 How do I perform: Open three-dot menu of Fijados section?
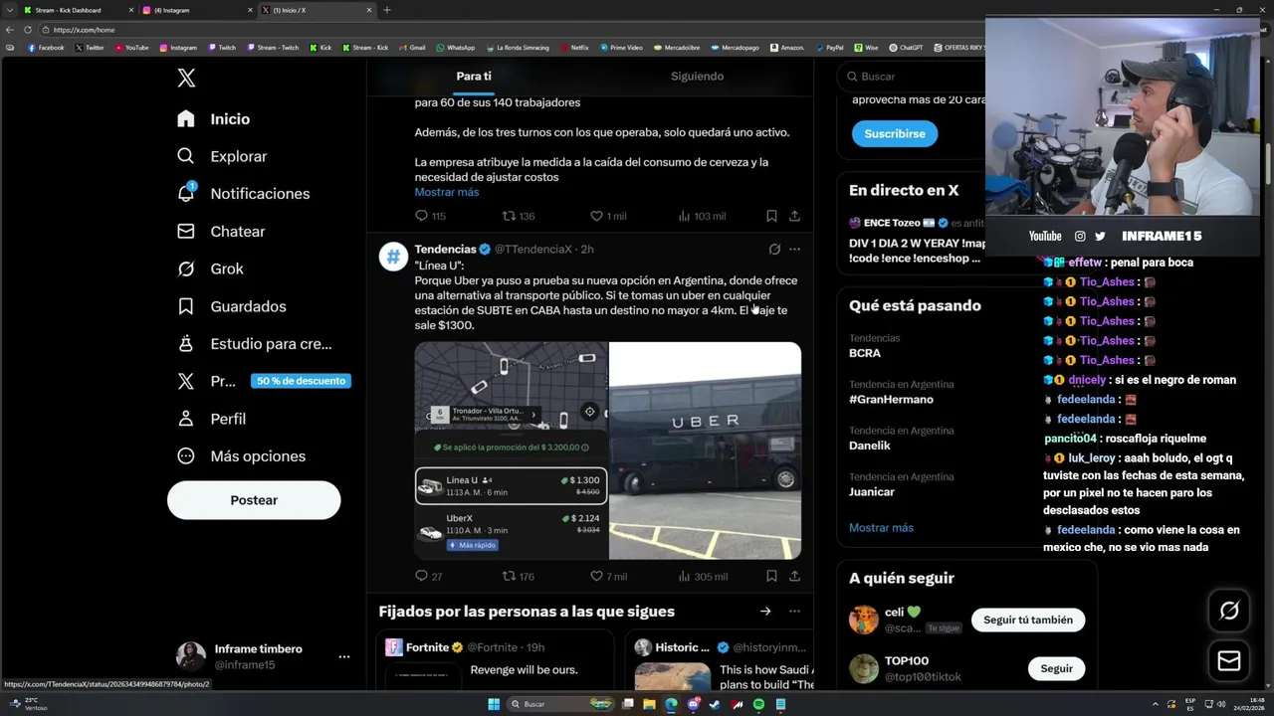click(794, 612)
